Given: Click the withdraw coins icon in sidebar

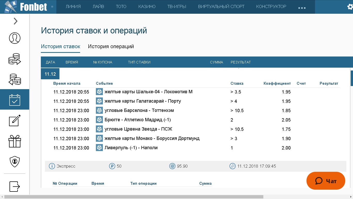Looking at the screenshot, I should [x=15, y=80].
